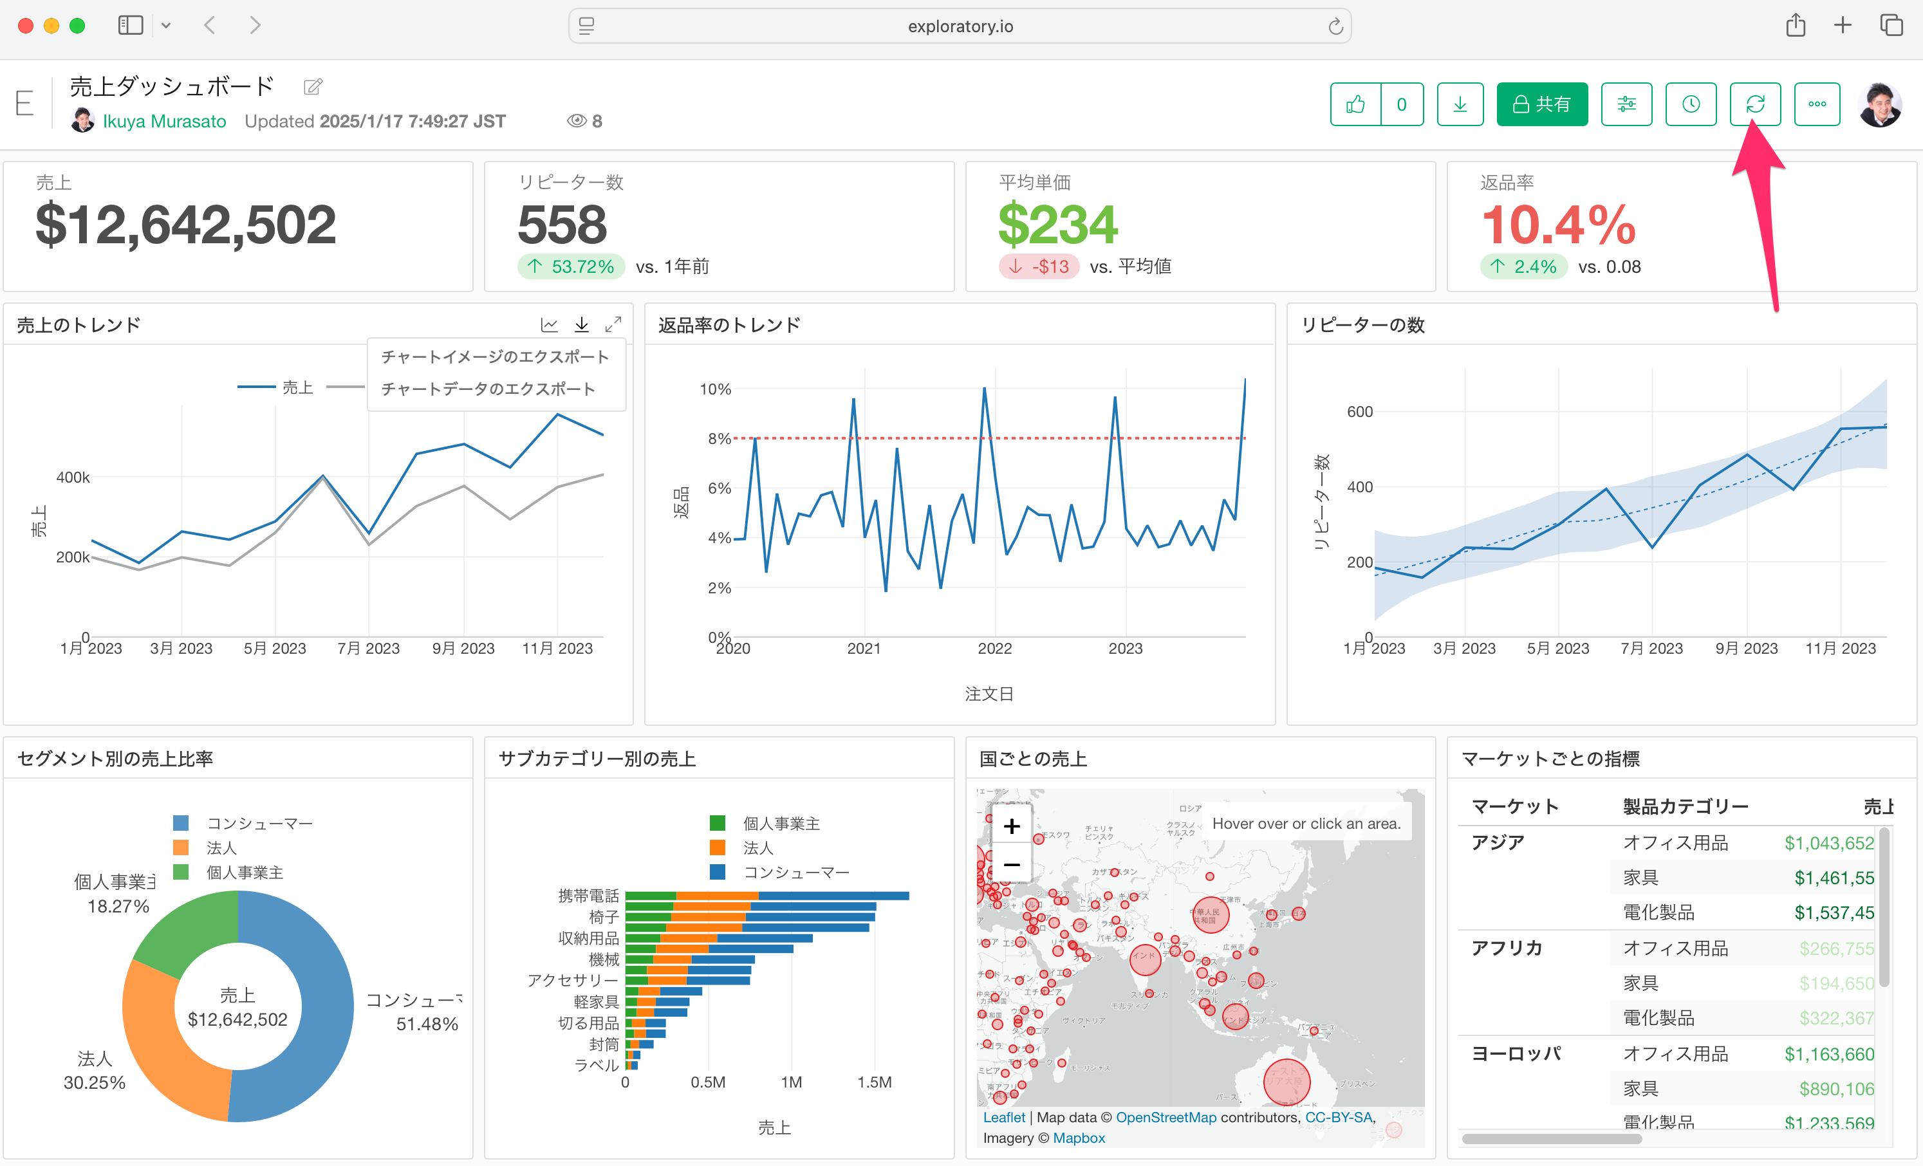
Task: Open the parameter sliders settings icon
Action: 1626,104
